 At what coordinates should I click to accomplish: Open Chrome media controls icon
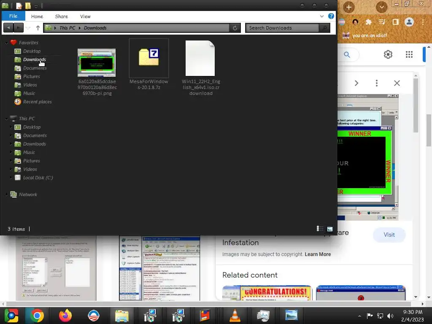click(382, 22)
